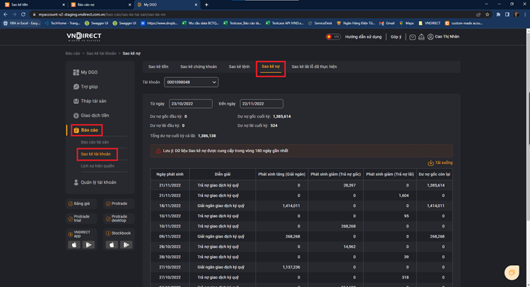Viewport: 530px width, 287px height.
Task: Reload the page in the browser
Action: click(x=23, y=15)
